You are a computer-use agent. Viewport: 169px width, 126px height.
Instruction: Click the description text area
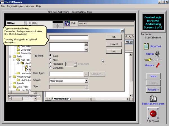click(67, 47)
